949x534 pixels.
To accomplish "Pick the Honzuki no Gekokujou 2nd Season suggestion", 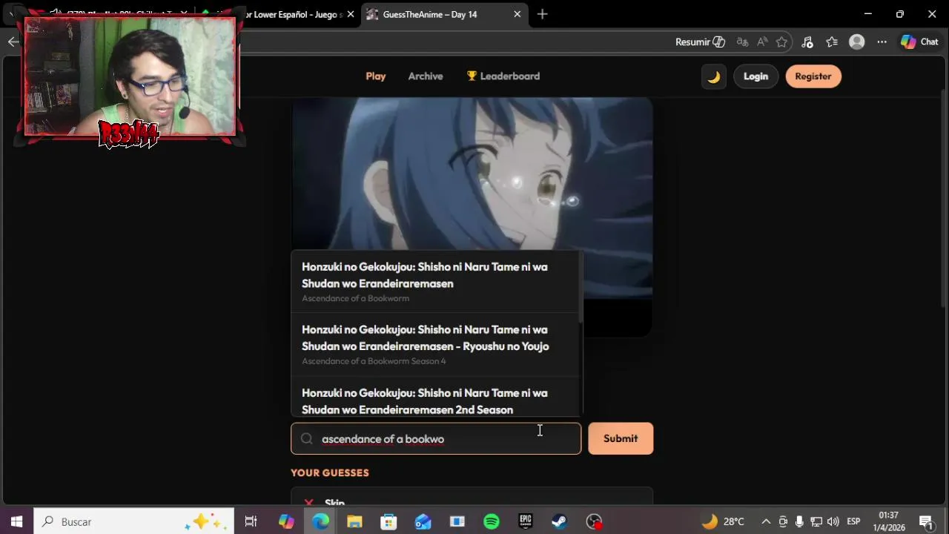I will tap(434, 398).
